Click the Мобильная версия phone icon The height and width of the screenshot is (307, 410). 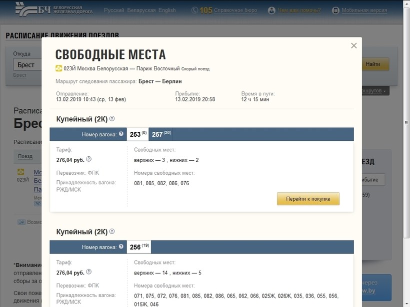[336, 10]
